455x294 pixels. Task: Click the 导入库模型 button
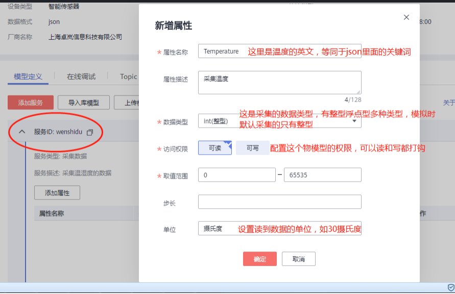tap(83, 102)
